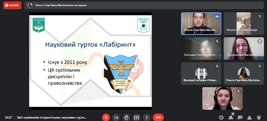
Task: Click muted mic icon on Ольга Олегівна Білоус tile
Action: [260, 16]
